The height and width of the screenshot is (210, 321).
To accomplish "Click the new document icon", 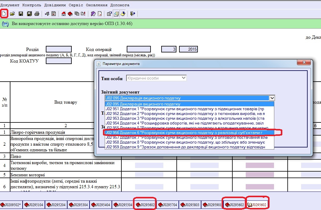I will tap(4, 14).
